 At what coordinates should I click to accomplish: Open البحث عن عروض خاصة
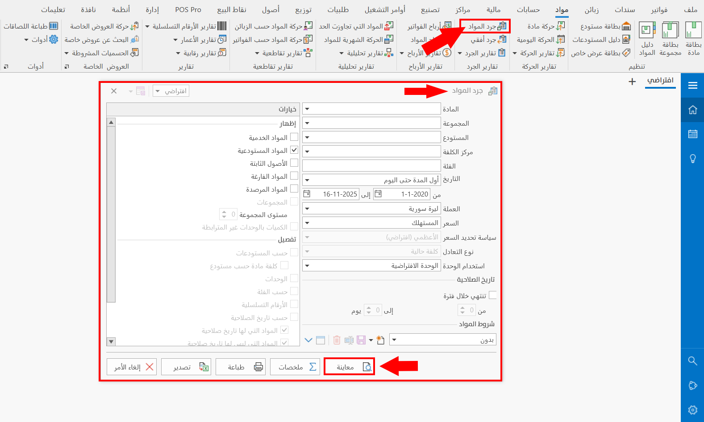[101, 40]
